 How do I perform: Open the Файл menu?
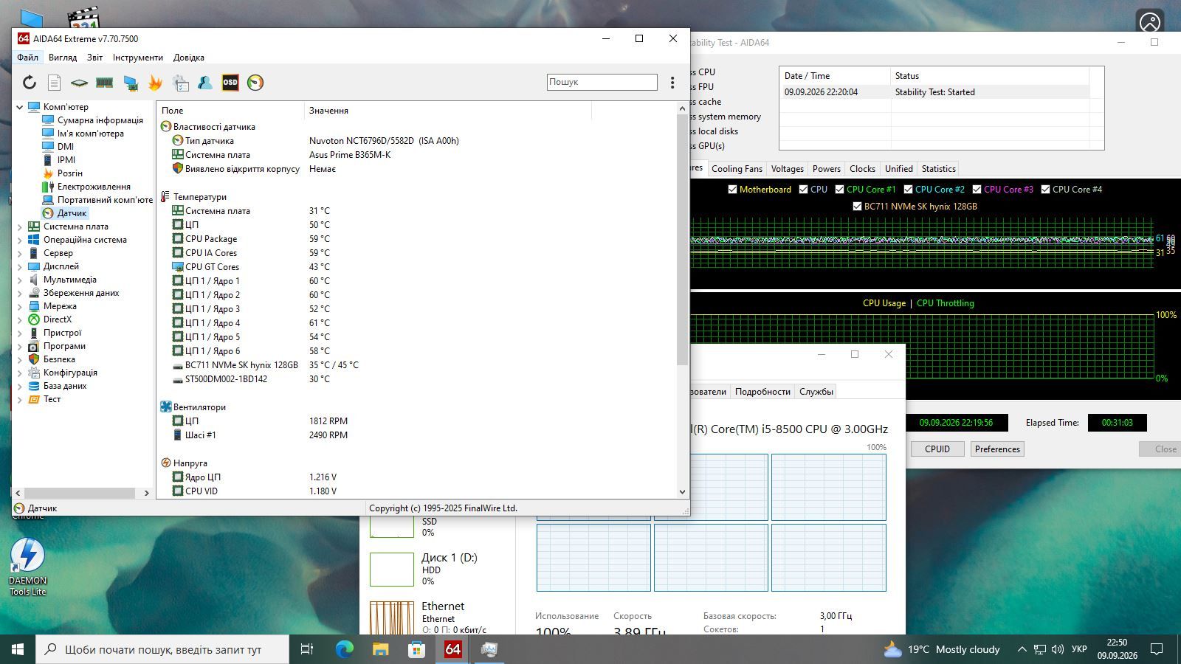pos(27,58)
